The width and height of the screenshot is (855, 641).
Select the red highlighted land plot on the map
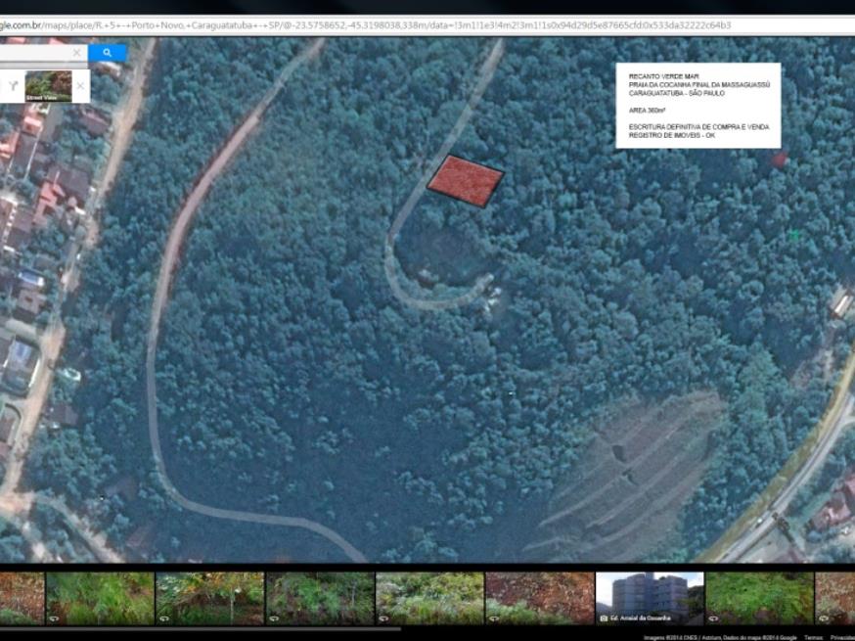tap(465, 181)
